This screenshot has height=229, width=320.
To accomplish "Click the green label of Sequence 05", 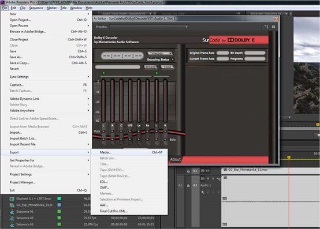I will (x=59, y=224).
